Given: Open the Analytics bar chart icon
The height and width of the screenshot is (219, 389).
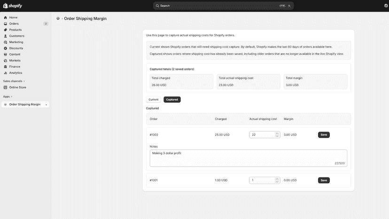Looking at the screenshot, I should click(6, 73).
